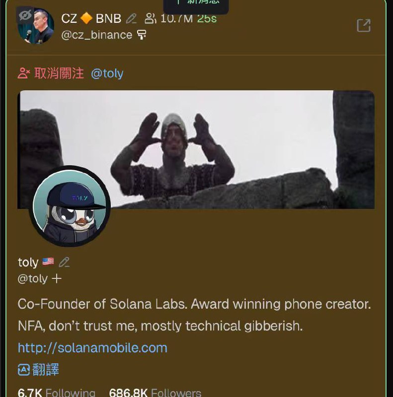View the 686.8K Followers list
393x397 pixels.
[155, 393]
